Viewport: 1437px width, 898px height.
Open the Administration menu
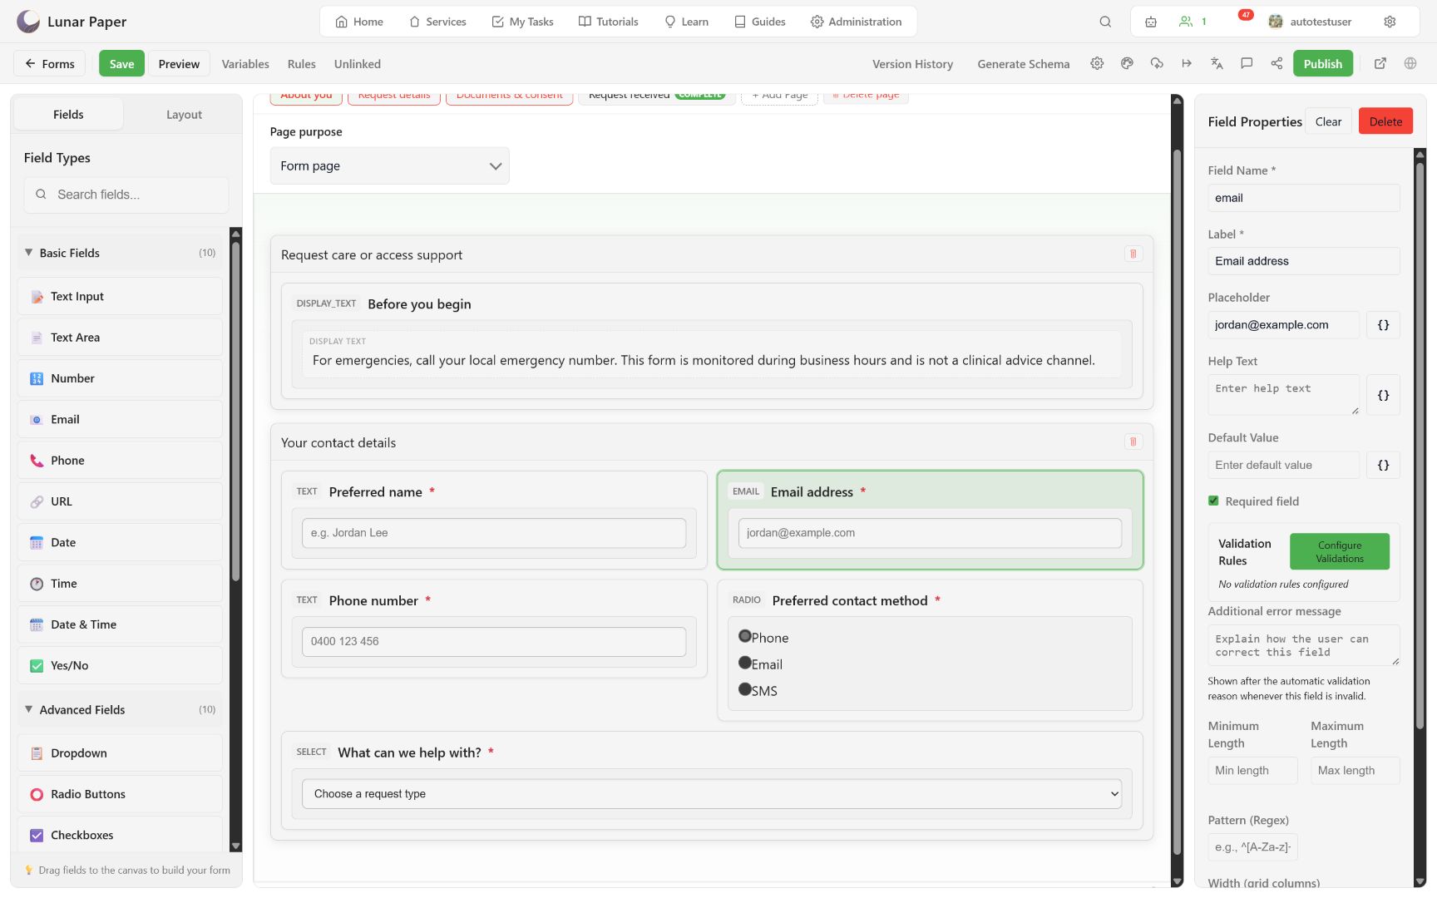[856, 22]
